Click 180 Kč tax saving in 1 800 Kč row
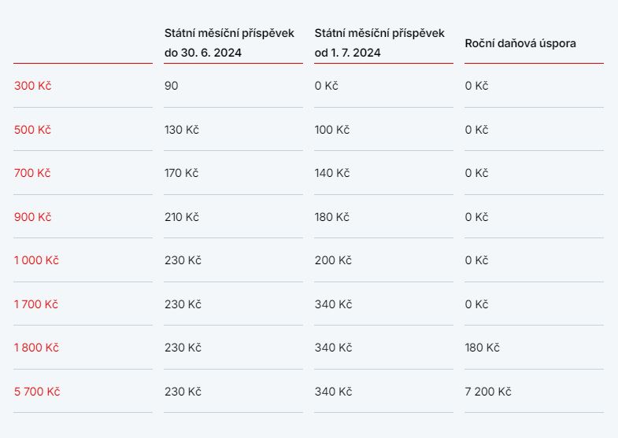The width and height of the screenshot is (618, 438). pos(482,348)
